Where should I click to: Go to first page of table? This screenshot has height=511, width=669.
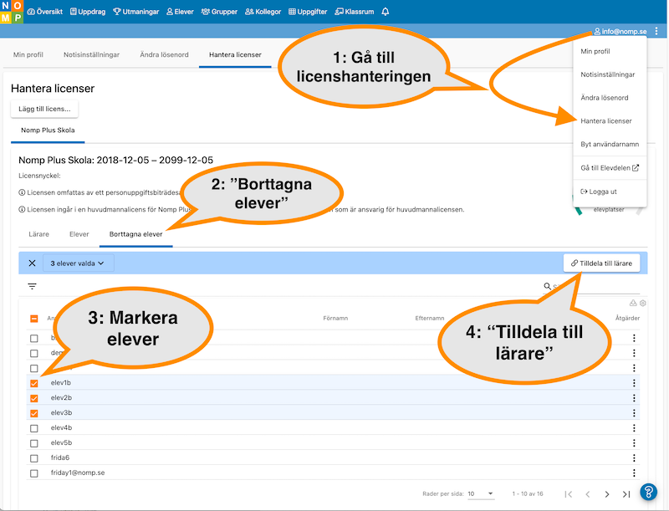(x=568, y=494)
